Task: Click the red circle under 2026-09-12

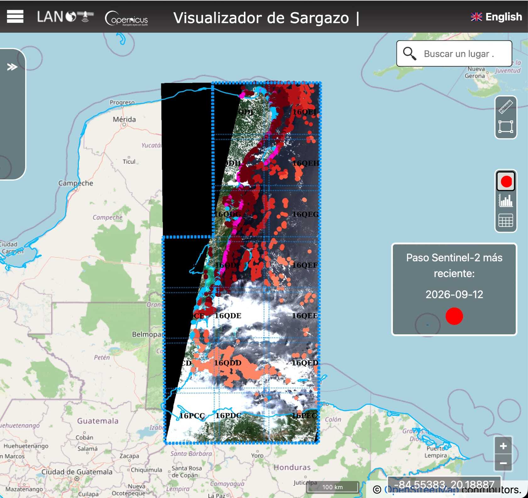Action: (454, 316)
